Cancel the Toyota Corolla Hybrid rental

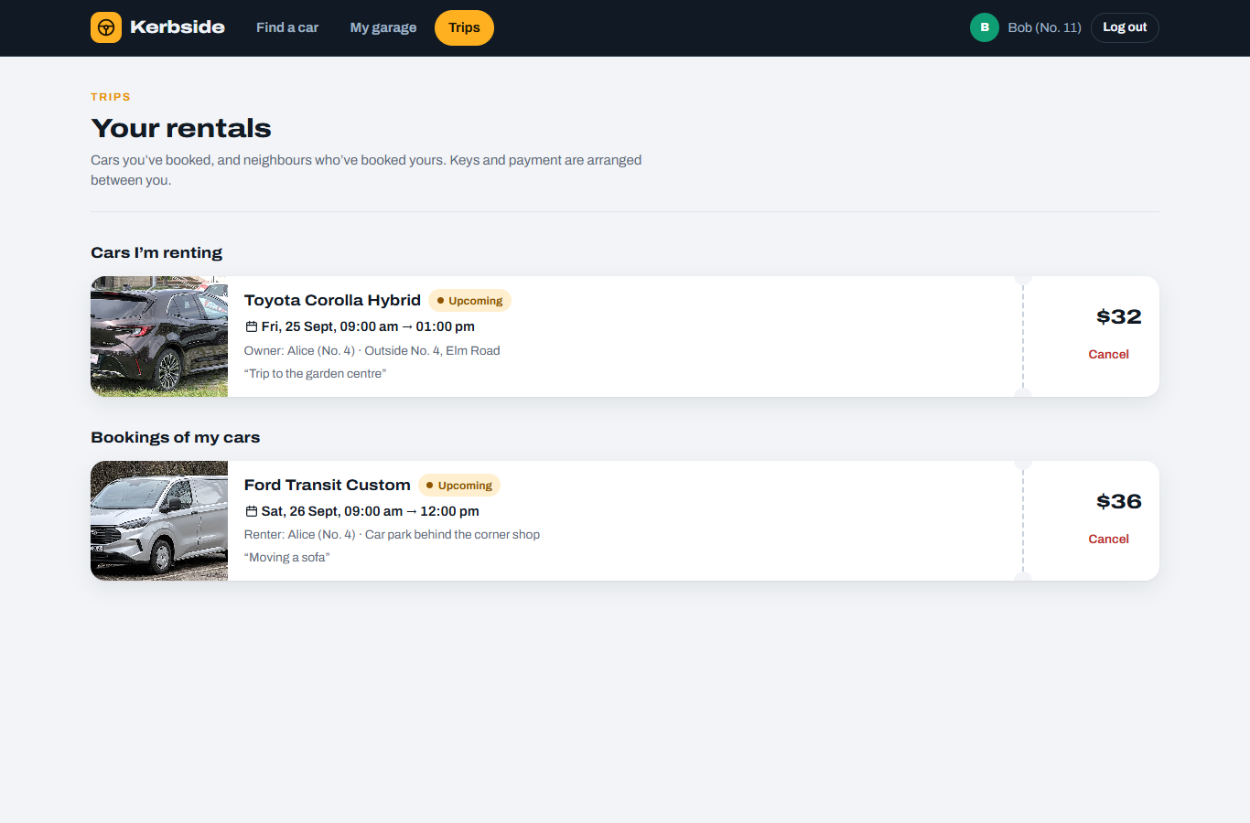coord(1108,354)
